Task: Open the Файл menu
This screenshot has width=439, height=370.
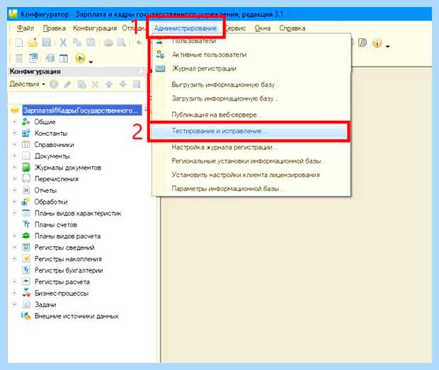Action: 25,28
